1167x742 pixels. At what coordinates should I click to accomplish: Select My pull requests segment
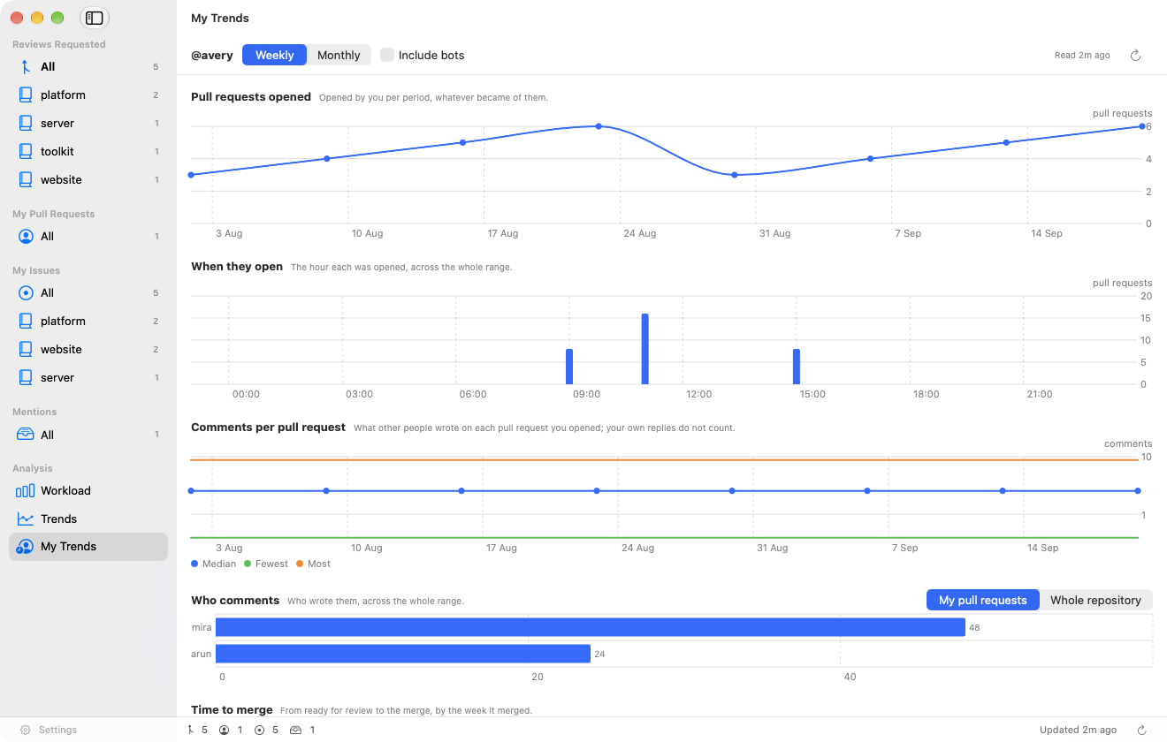pyautogui.click(x=983, y=600)
